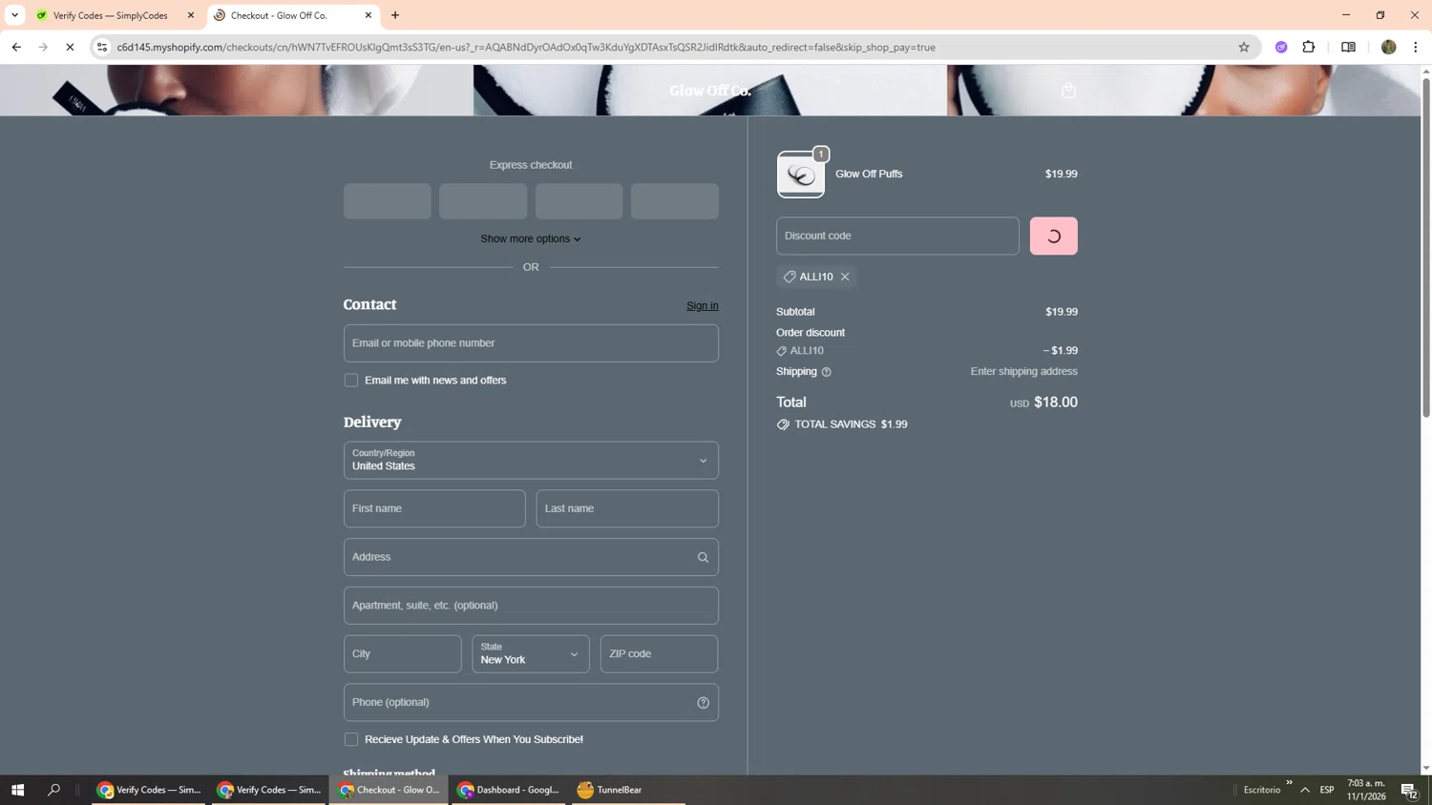
Task: Remove ALLI10 discount code tag
Action: click(845, 277)
